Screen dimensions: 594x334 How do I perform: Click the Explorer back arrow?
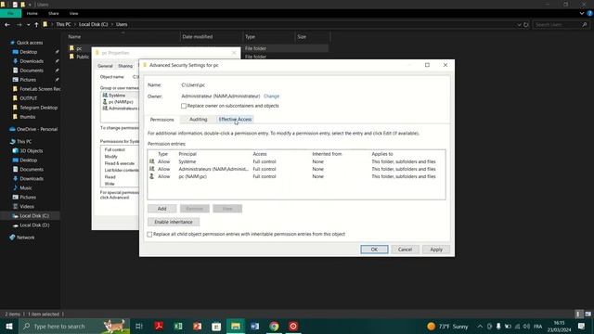coord(7,25)
